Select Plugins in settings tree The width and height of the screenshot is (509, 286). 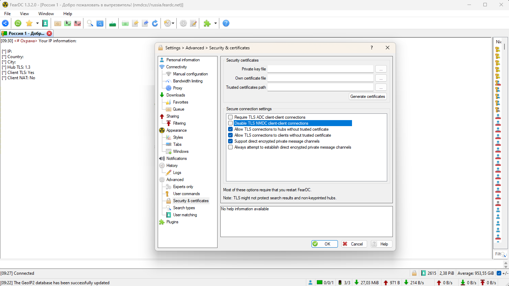click(172, 222)
